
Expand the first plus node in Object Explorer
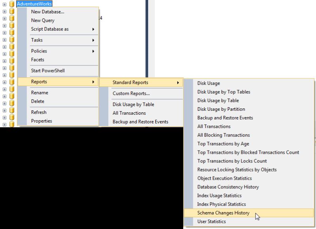pos(4,4)
